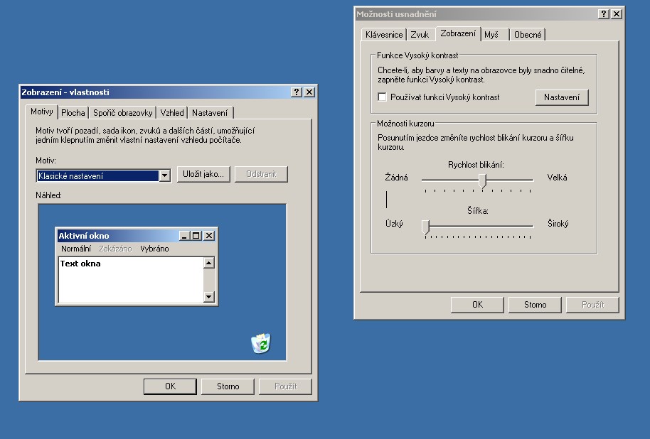Viewport: 650px width, 439px height.
Task: Click Storno in Zobrazení - vlastnosti
Action: [x=228, y=386]
